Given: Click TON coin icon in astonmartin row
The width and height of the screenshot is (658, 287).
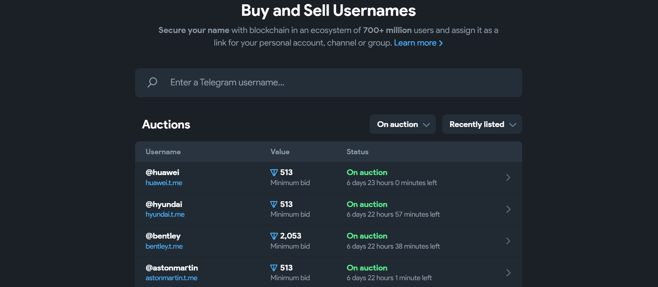Looking at the screenshot, I should pos(274,268).
